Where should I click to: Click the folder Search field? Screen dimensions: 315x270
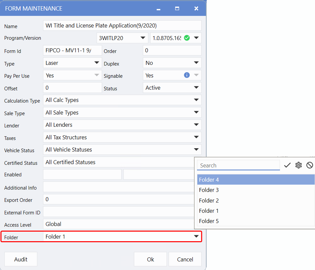238,165
